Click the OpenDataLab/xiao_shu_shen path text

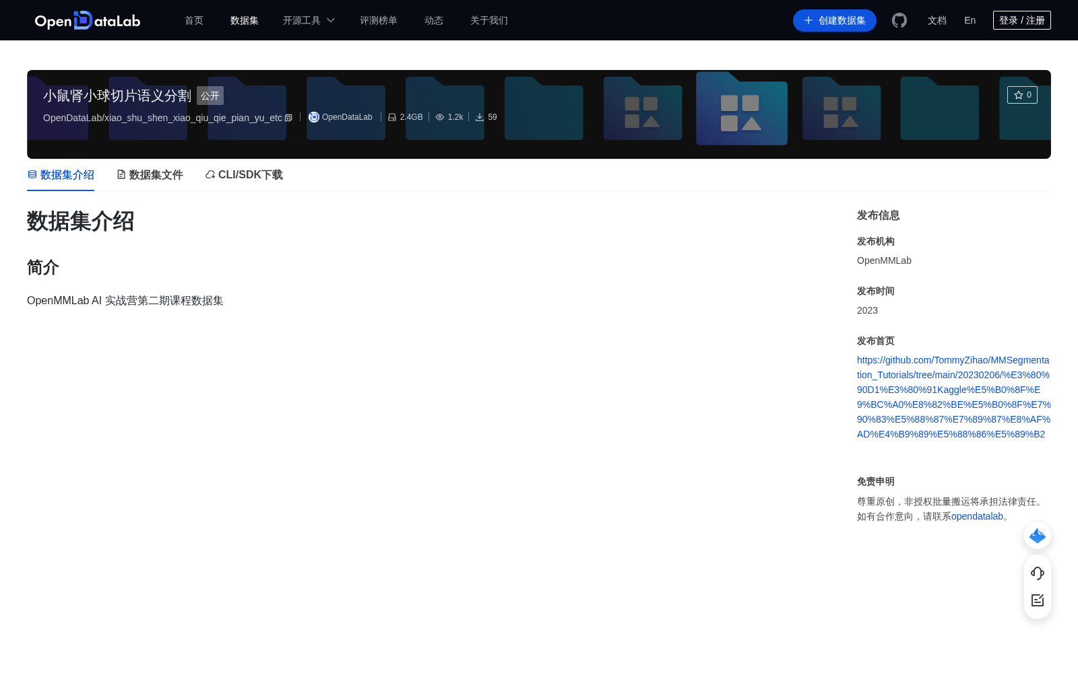coord(162,118)
